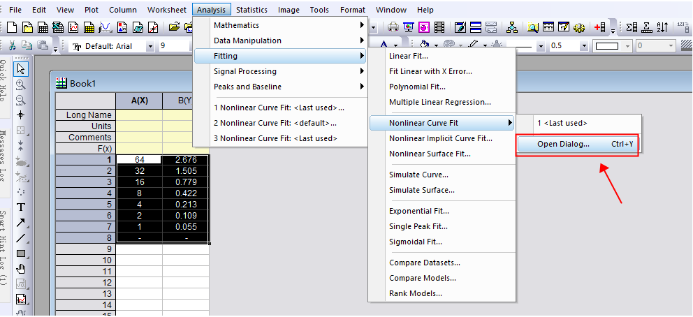Click the Copy icon
The width and height of the screenshot is (693, 317).
click(27, 45)
